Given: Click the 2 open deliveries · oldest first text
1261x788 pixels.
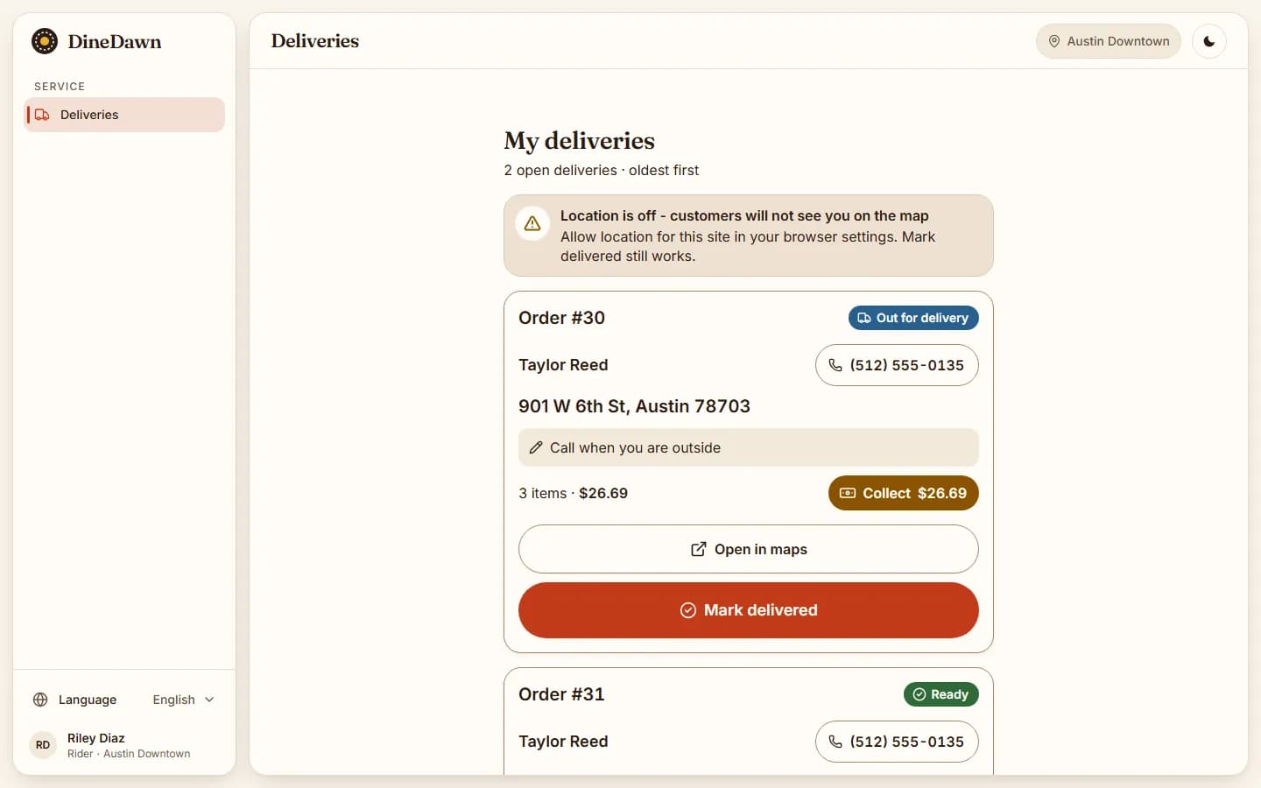Looking at the screenshot, I should (601, 170).
